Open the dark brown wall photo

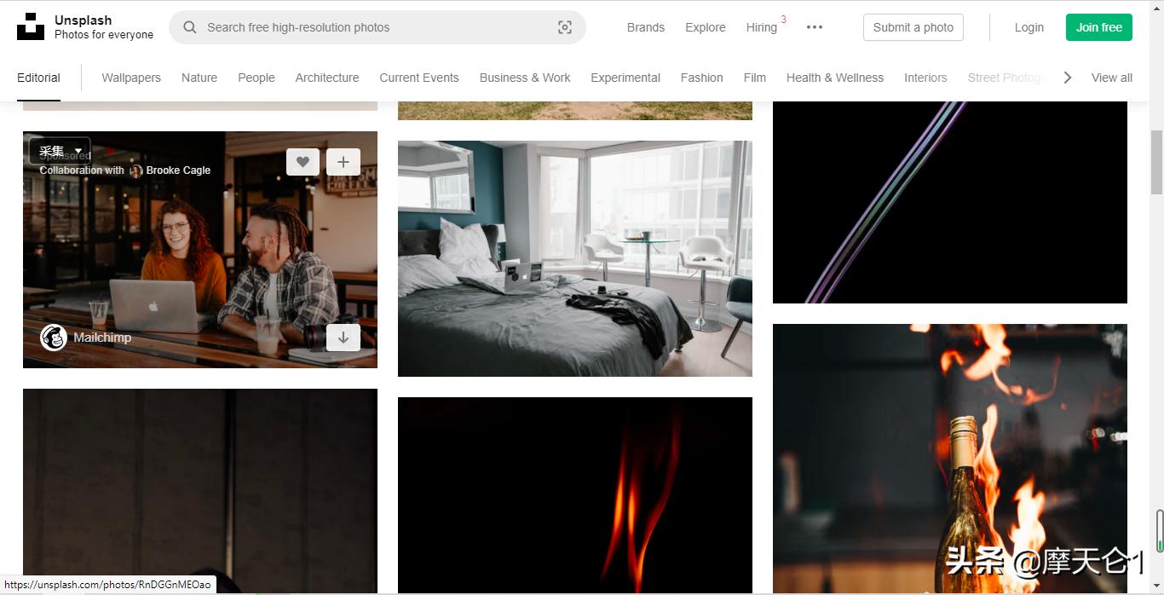[200, 491]
